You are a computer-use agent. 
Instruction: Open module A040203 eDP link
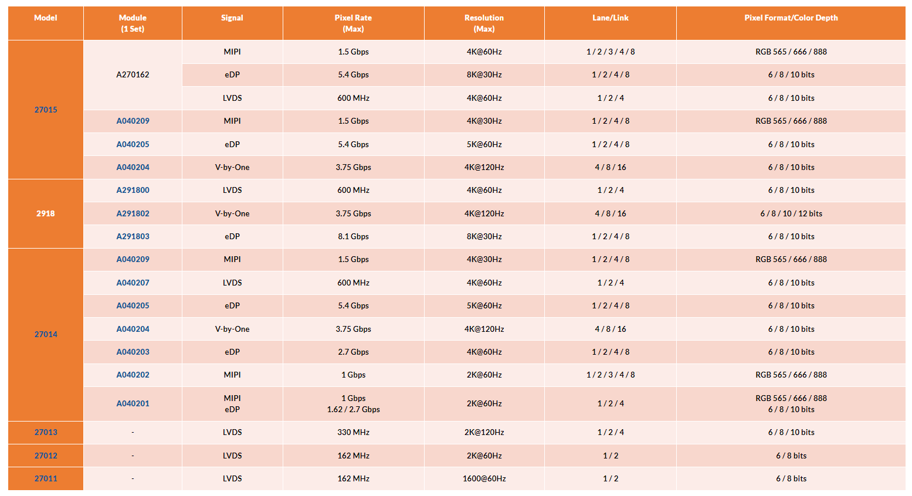(133, 352)
